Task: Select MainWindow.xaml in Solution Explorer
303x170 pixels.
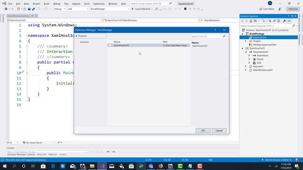Action: pyautogui.click(x=263, y=70)
